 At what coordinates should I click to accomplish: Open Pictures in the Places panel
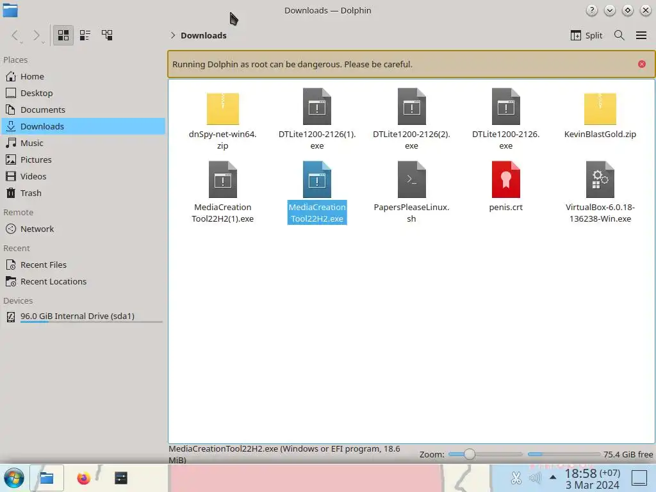83,160
